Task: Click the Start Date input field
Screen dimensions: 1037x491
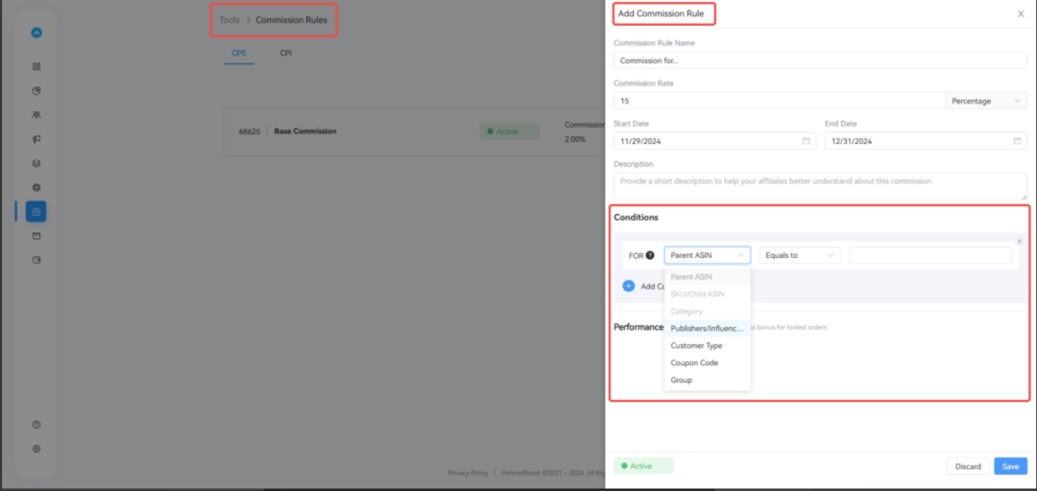Action: [715, 141]
